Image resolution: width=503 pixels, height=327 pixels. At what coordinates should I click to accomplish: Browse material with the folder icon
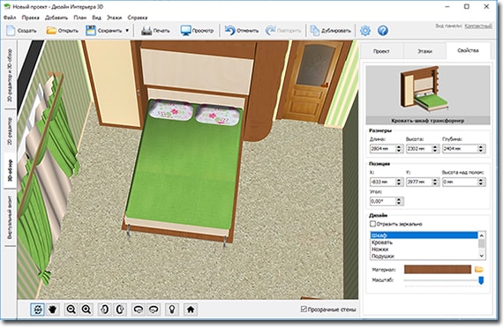pyautogui.click(x=479, y=270)
